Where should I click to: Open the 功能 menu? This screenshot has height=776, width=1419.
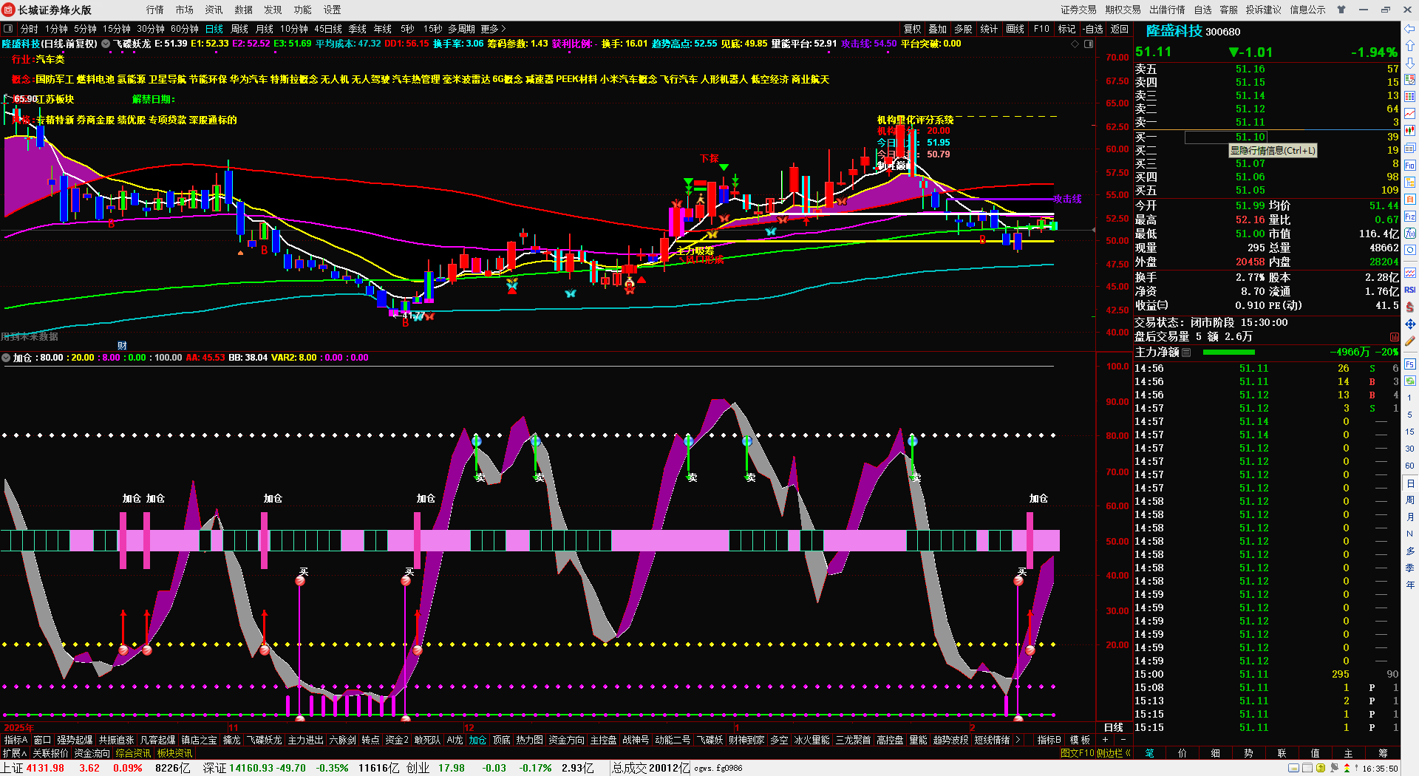(303, 10)
